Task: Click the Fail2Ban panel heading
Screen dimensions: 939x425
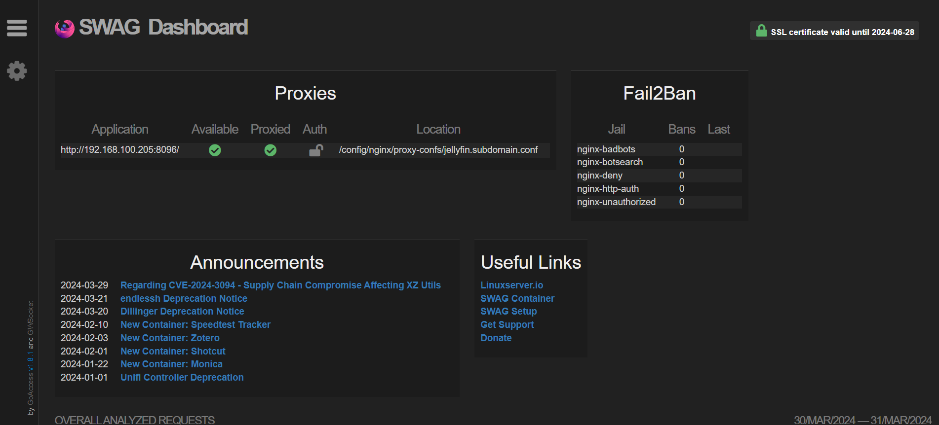Action: (660, 94)
